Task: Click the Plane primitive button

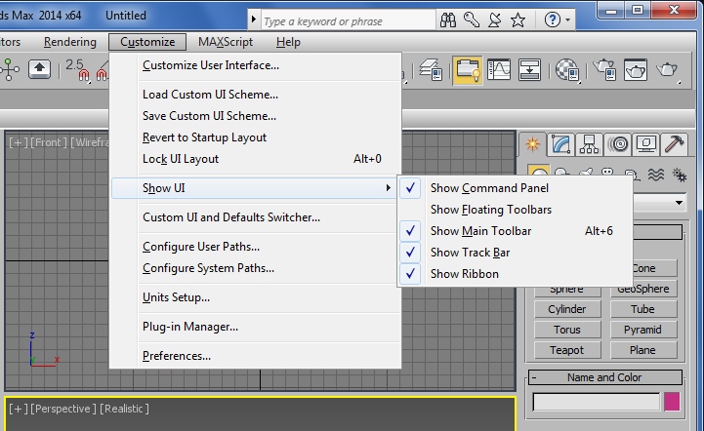Action: point(642,350)
